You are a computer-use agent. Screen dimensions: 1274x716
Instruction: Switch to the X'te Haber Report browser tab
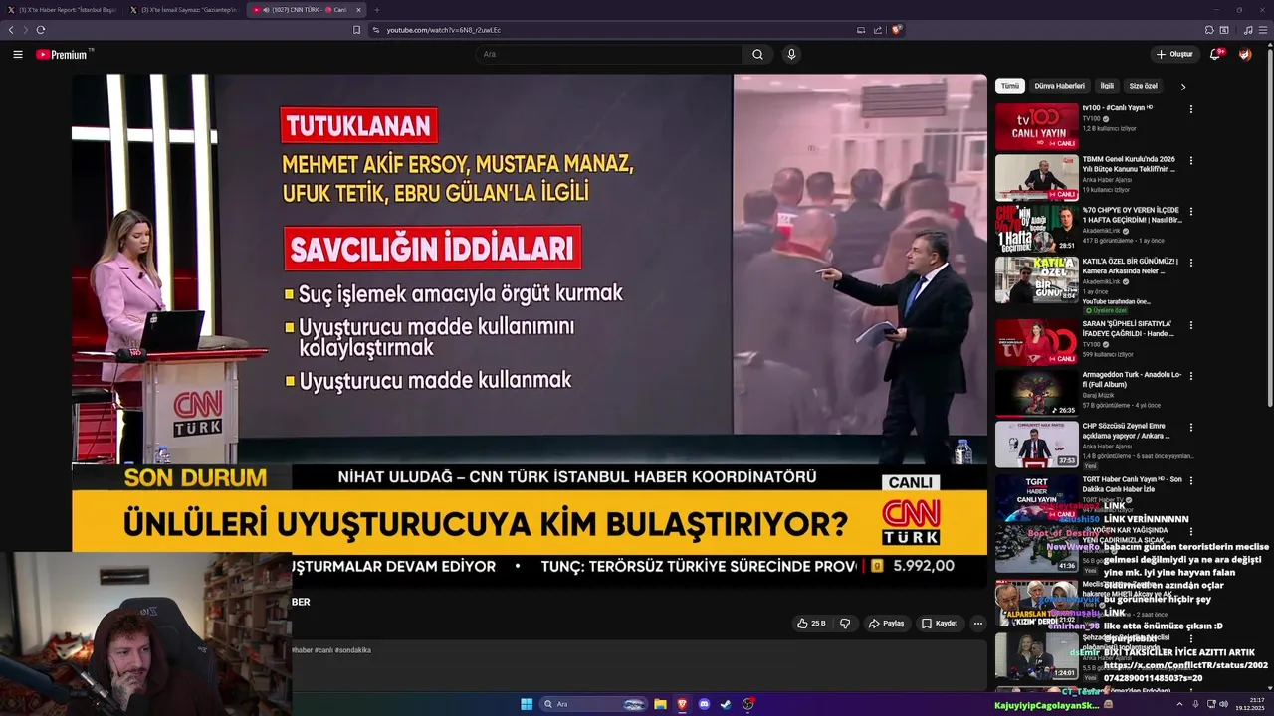[x=61, y=10]
